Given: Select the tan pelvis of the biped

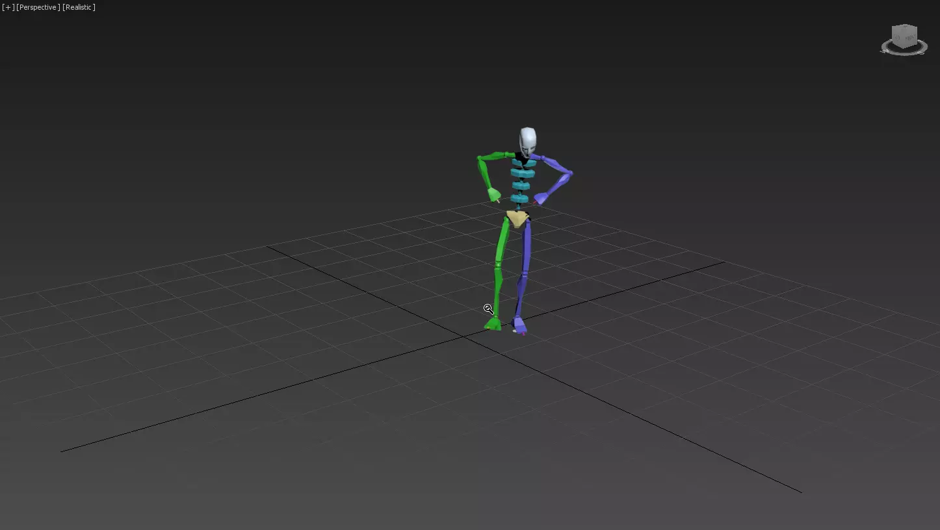Looking at the screenshot, I should coord(517,218).
